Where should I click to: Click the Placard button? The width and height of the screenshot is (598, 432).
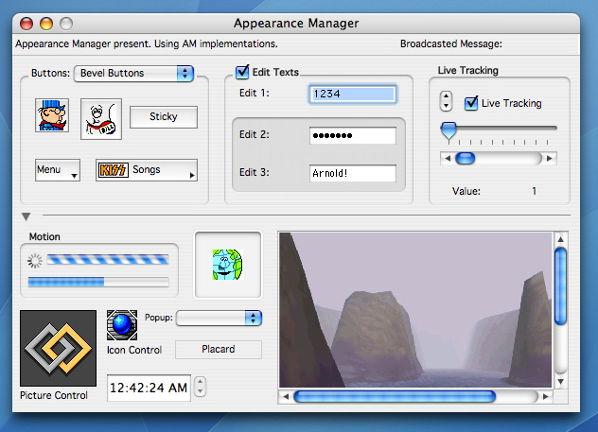(x=219, y=349)
